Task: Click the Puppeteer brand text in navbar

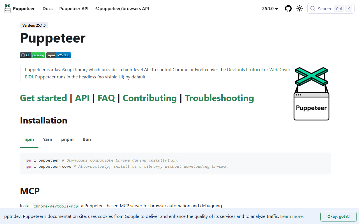Action: [24, 9]
